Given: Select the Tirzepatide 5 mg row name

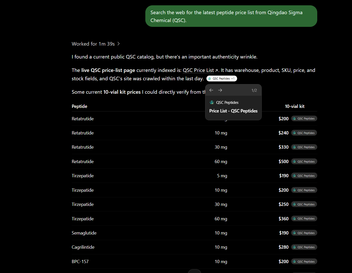Looking at the screenshot, I should pos(83,176).
